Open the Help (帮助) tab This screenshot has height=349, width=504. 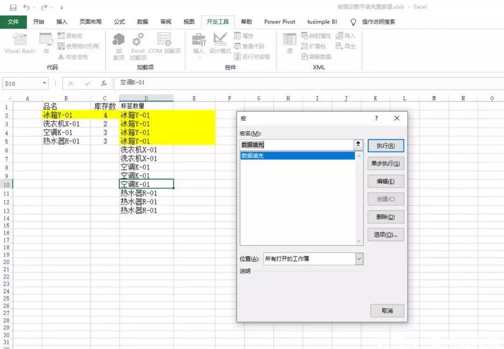click(x=246, y=22)
